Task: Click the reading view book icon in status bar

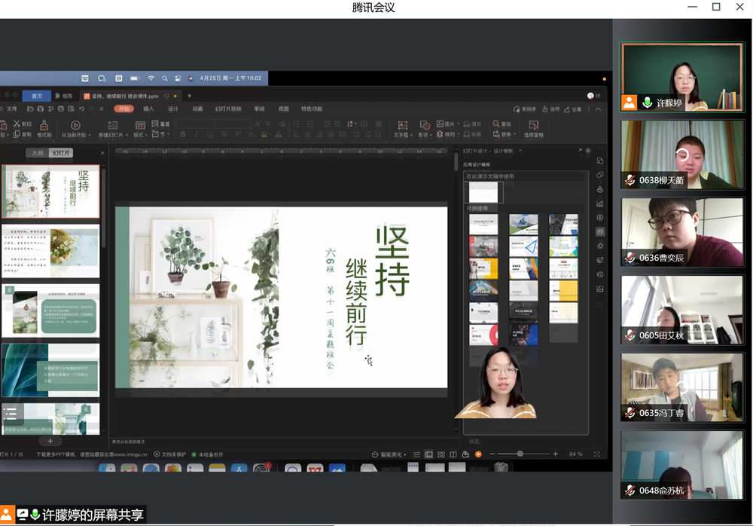Action: [453, 454]
